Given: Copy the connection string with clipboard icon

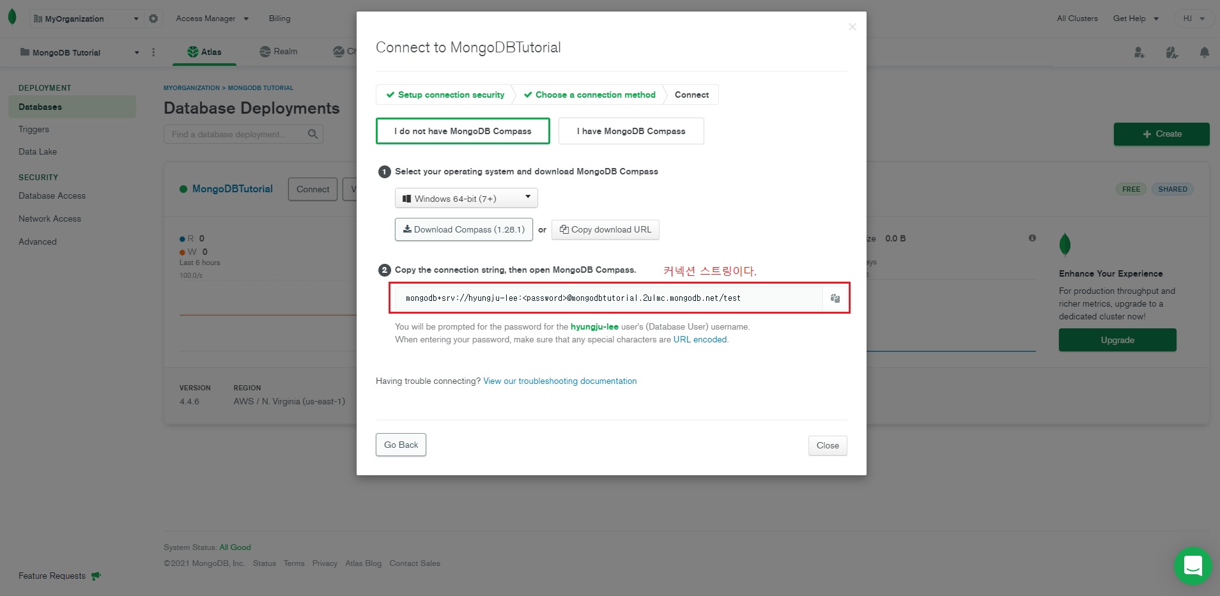Looking at the screenshot, I should (x=835, y=298).
